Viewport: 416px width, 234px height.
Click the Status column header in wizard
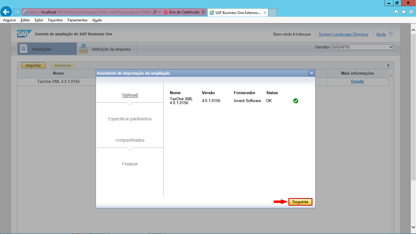[272, 93]
